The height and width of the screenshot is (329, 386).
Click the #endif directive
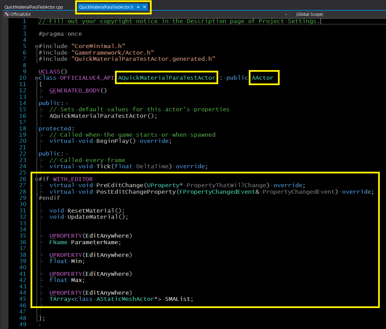49,198
